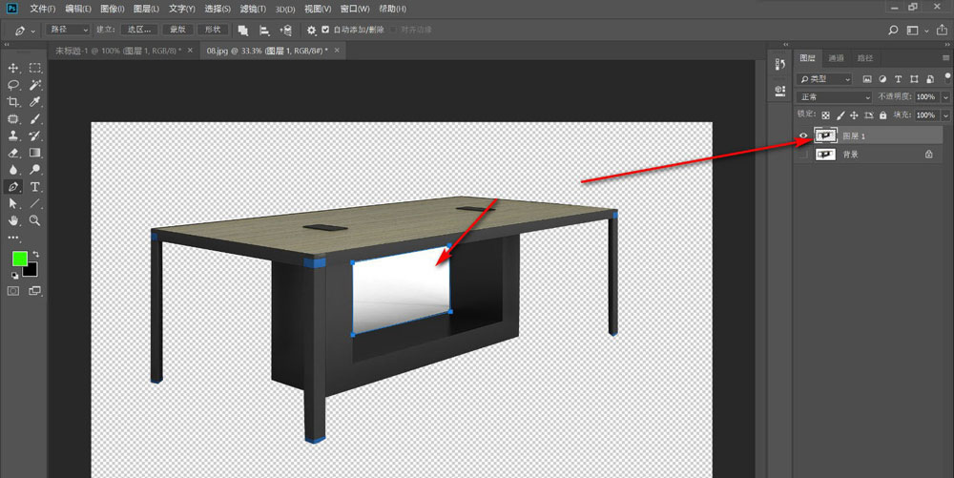Pick the Magic Wand tool
This screenshot has height=478, width=954.
(x=35, y=85)
